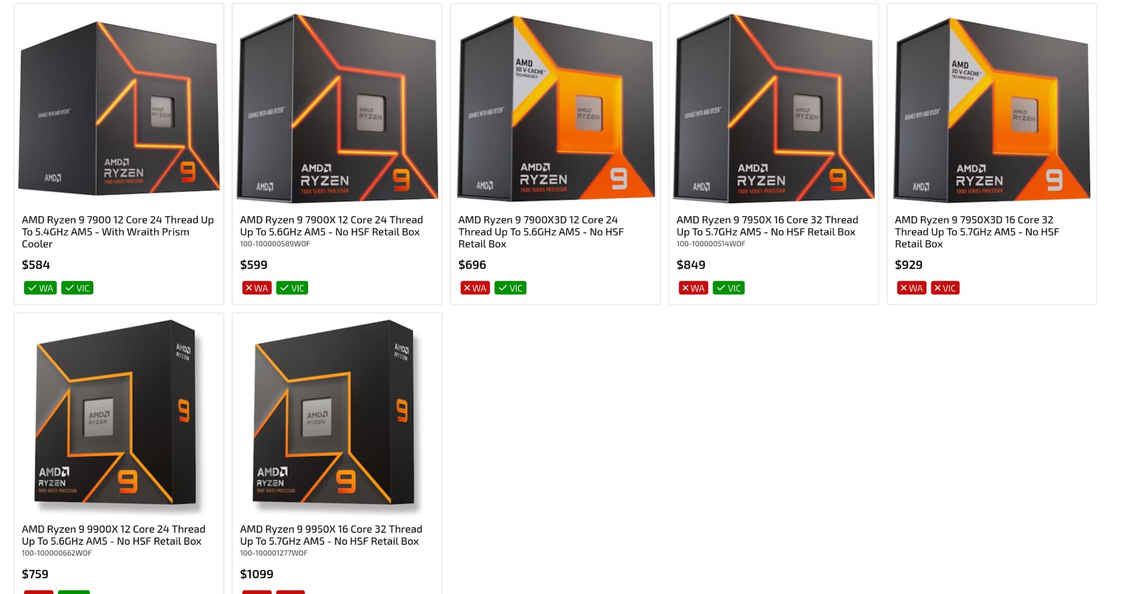Open the Ryzen 9 7900X3D box image
The height and width of the screenshot is (594, 1127).
[555, 108]
